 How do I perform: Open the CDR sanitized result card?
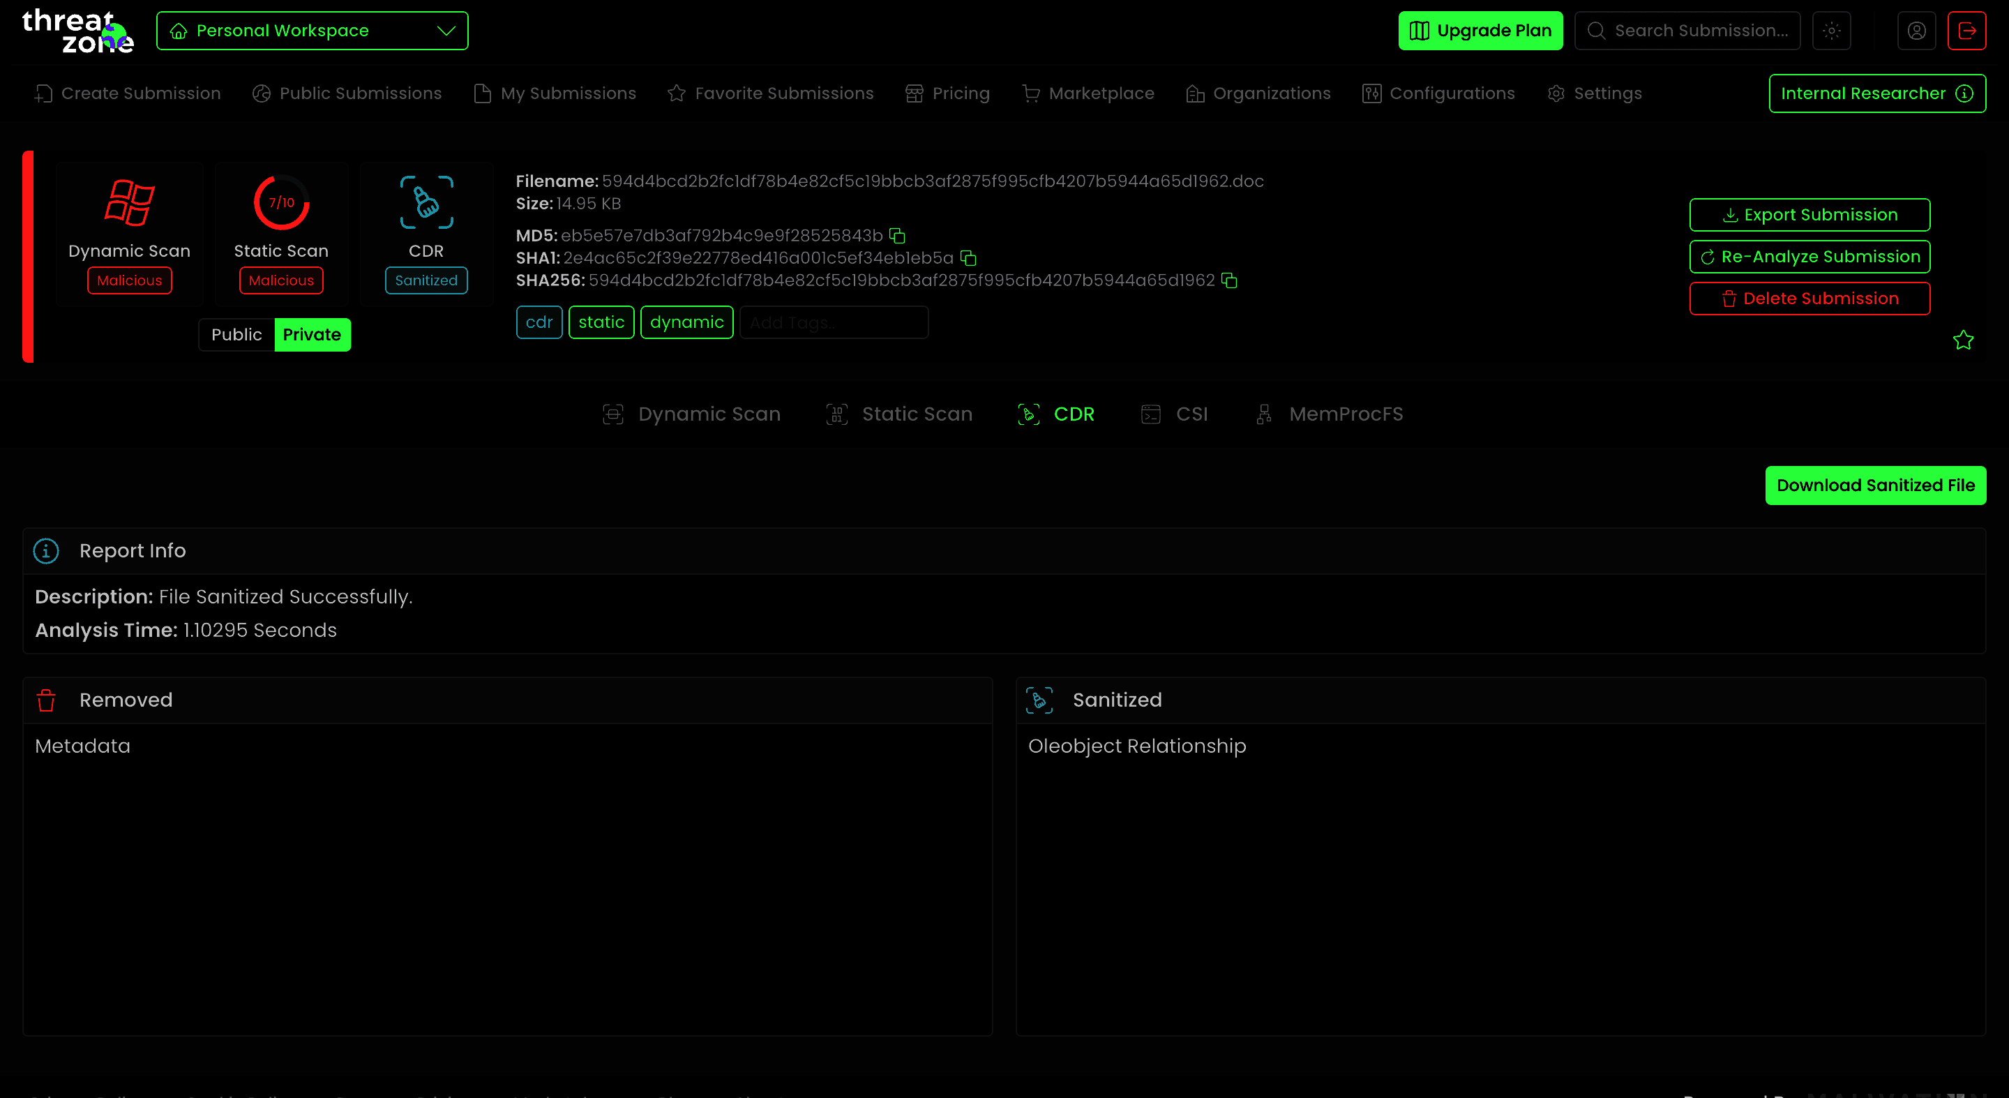click(426, 234)
